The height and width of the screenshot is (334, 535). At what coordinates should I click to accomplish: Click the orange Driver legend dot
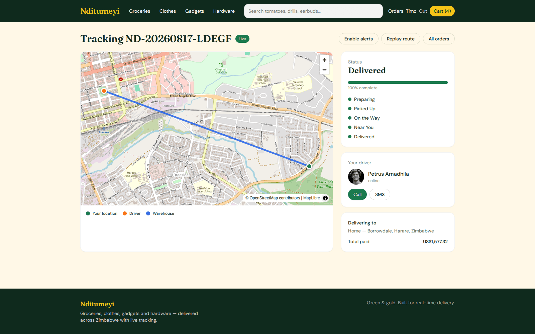125,213
